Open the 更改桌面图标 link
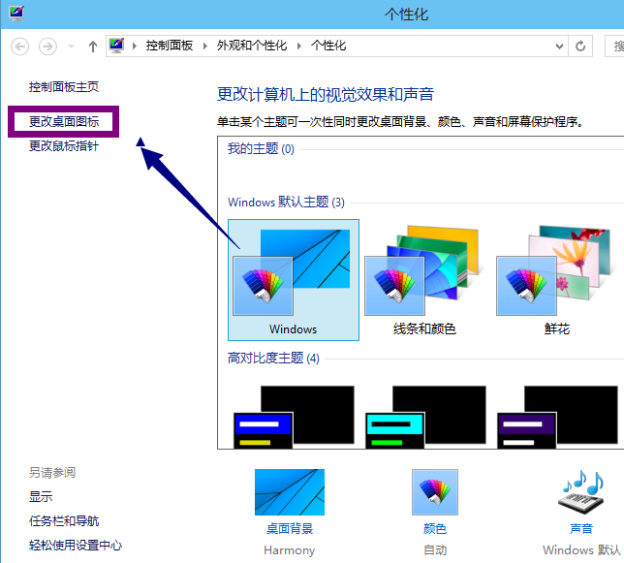 (64, 122)
